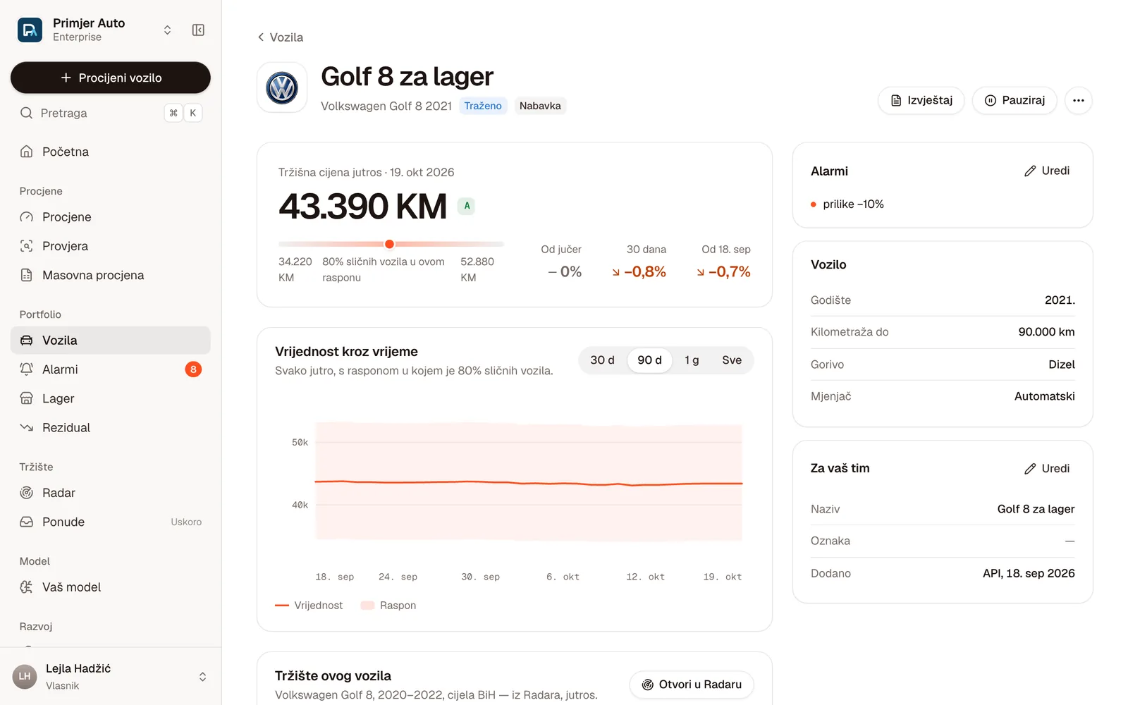Open Procjene in sidebar
The image size is (1128, 705).
tap(111, 217)
